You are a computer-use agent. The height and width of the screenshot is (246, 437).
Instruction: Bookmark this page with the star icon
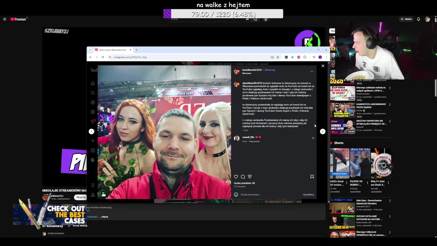coord(278,57)
